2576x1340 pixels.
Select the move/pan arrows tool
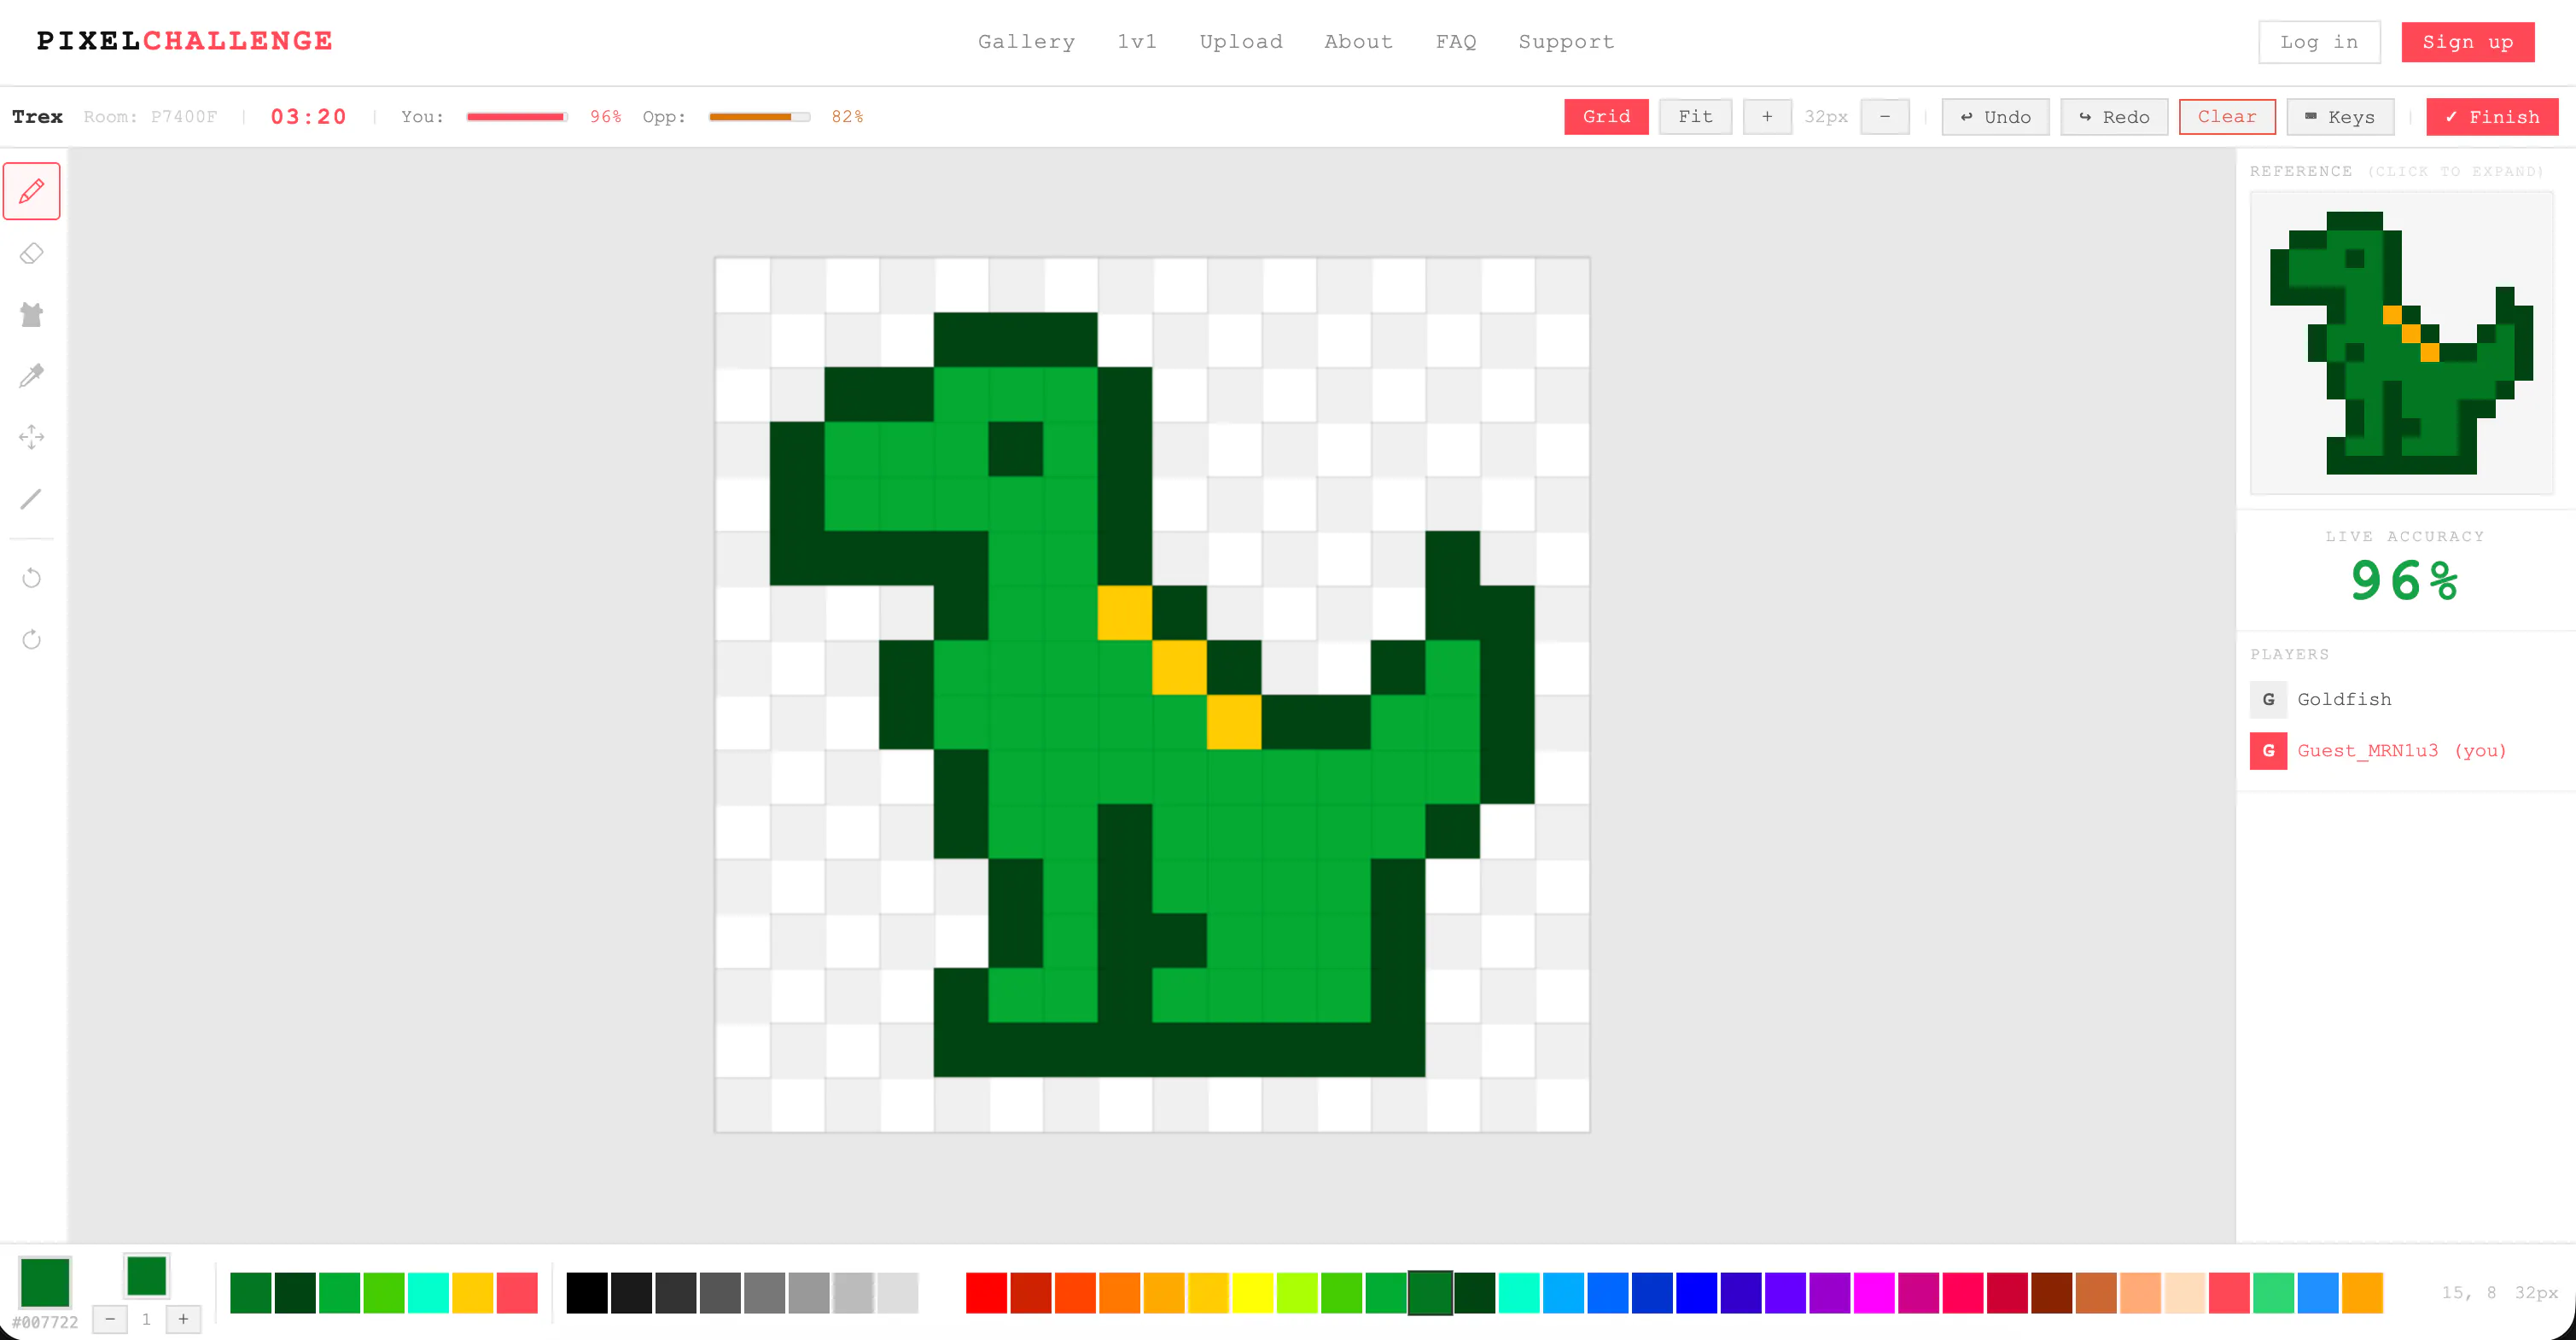tap(32, 437)
